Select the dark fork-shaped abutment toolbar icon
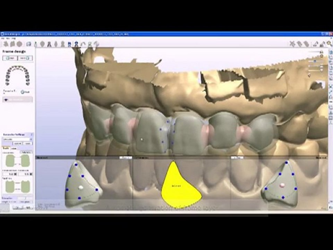This screenshot has width=333, height=250. tap(49, 44)
